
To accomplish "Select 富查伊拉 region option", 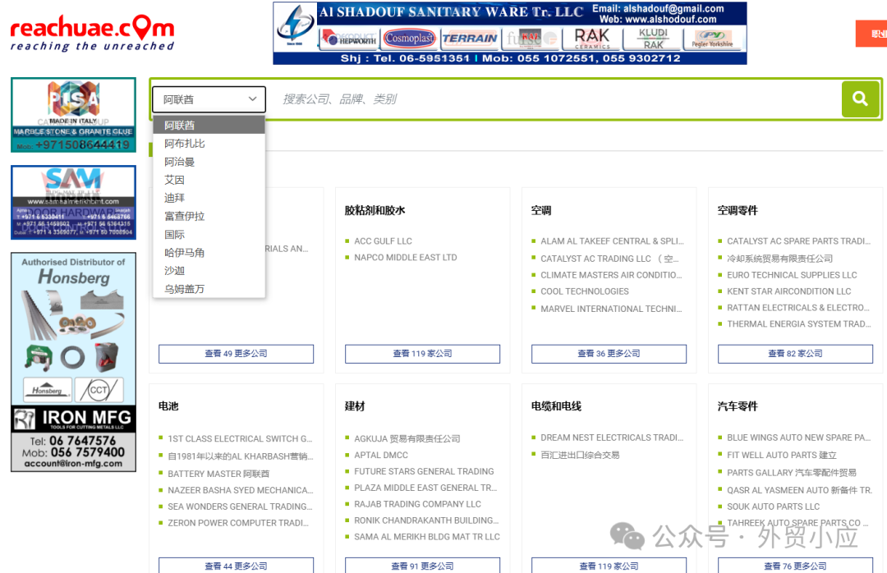I will 209,216.
